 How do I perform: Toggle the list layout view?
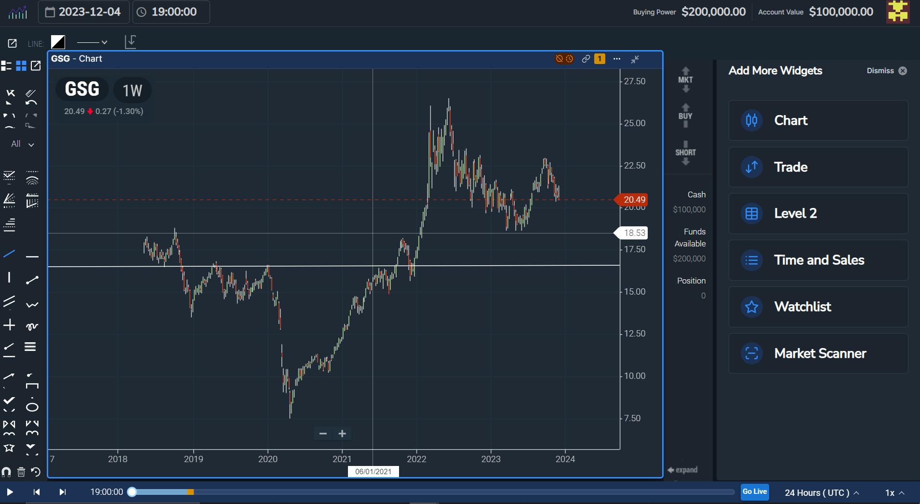[x=6, y=66]
